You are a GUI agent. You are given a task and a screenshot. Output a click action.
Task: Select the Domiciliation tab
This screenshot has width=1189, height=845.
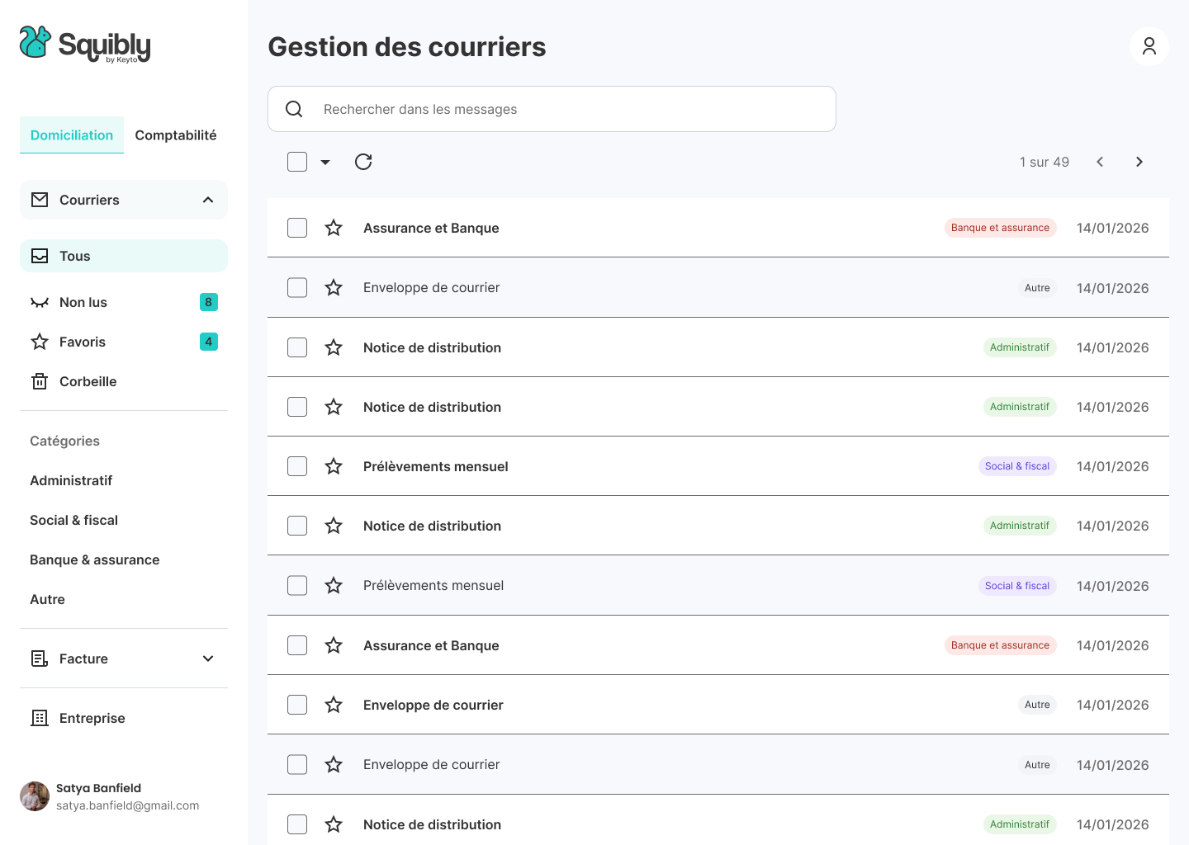tap(72, 135)
